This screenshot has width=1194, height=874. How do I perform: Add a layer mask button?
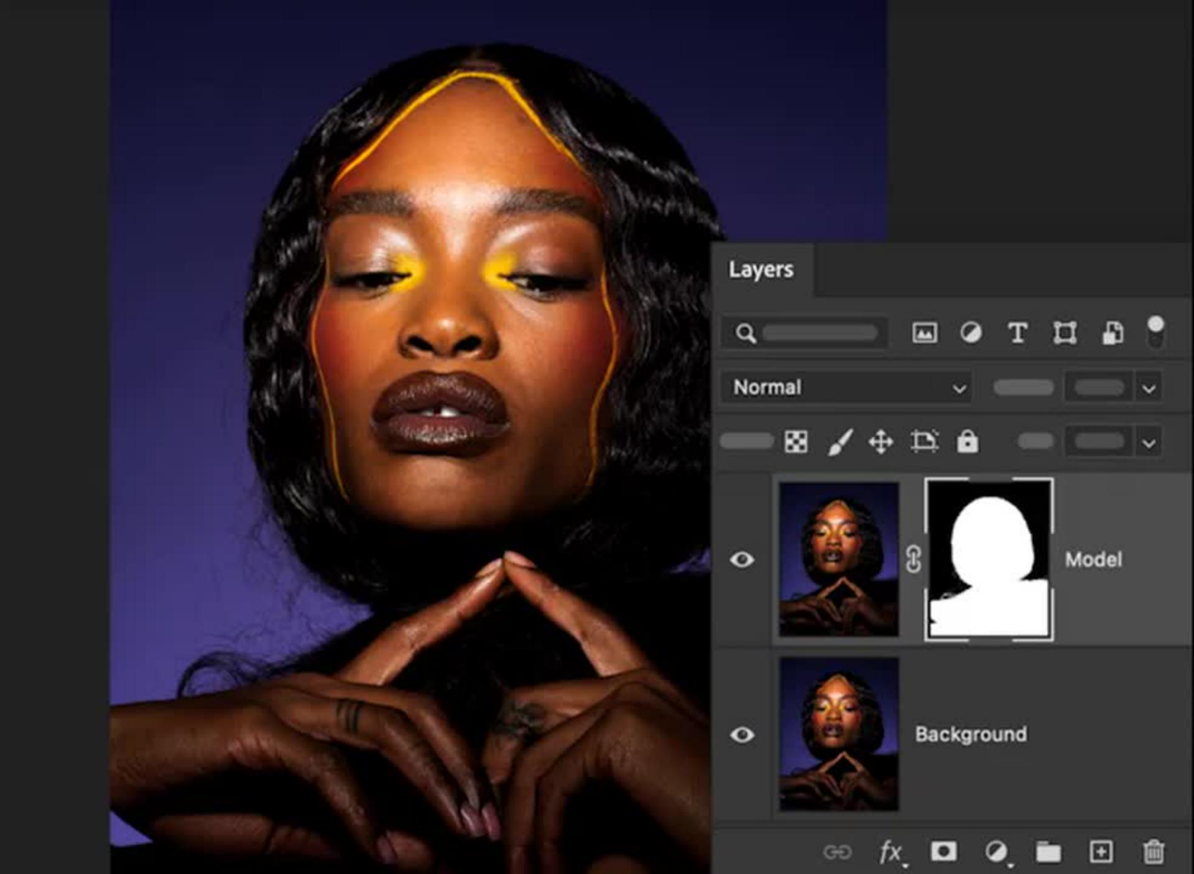click(943, 851)
